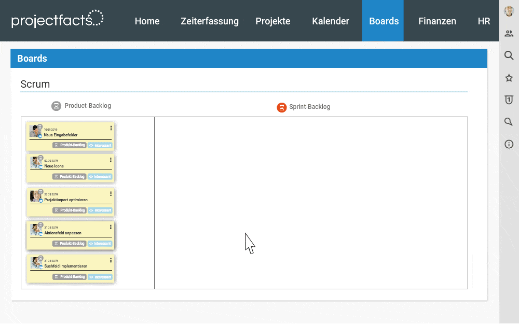Click the 'Boards' panel header title

click(x=32, y=59)
